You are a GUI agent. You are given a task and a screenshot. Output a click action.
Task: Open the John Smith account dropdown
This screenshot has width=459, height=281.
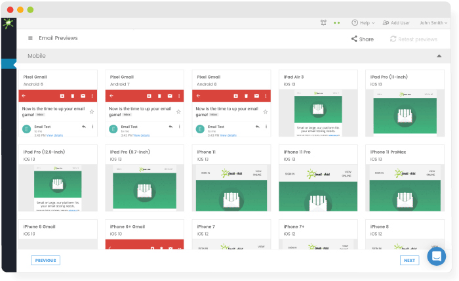tap(435, 22)
